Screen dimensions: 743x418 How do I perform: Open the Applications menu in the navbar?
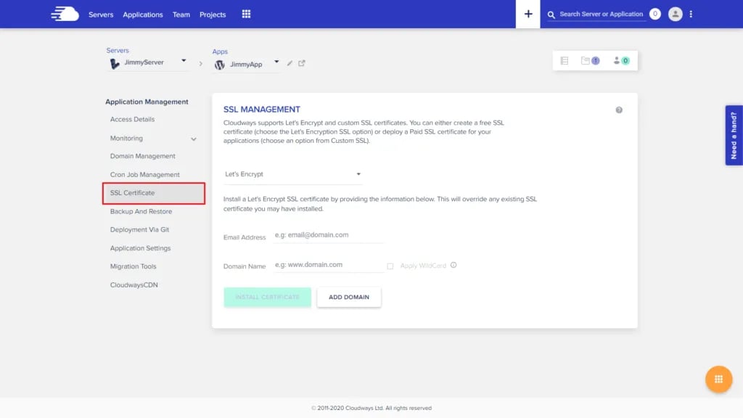[142, 14]
